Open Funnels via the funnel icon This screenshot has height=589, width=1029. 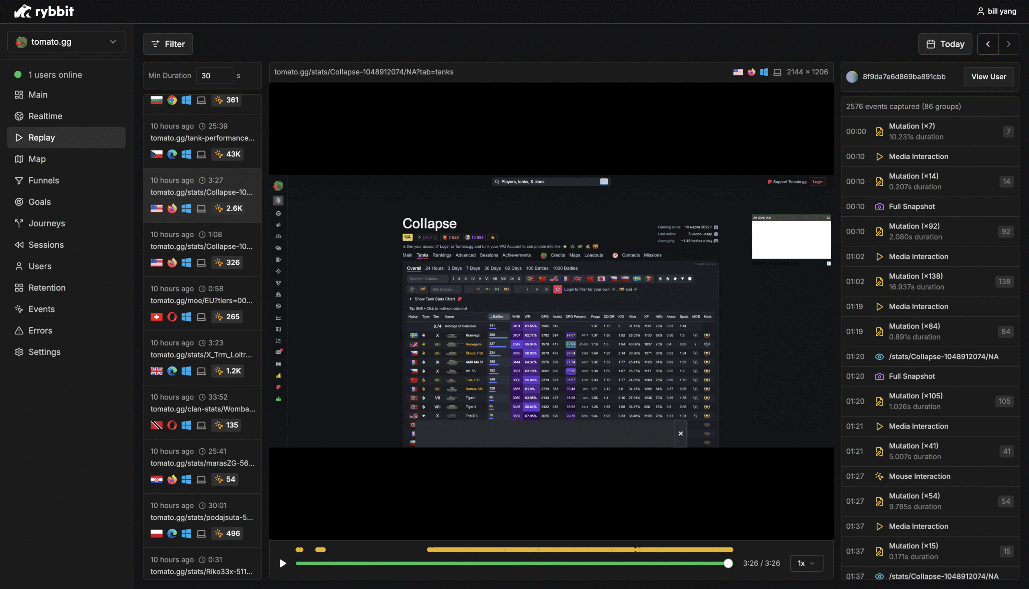19,181
